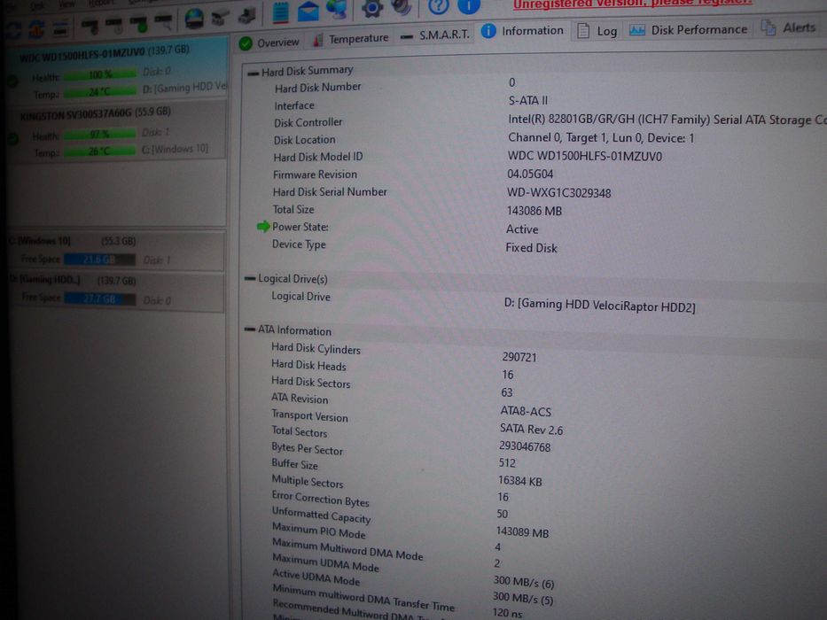
Task: Switch to the Log tab
Action: click(597, 31)
